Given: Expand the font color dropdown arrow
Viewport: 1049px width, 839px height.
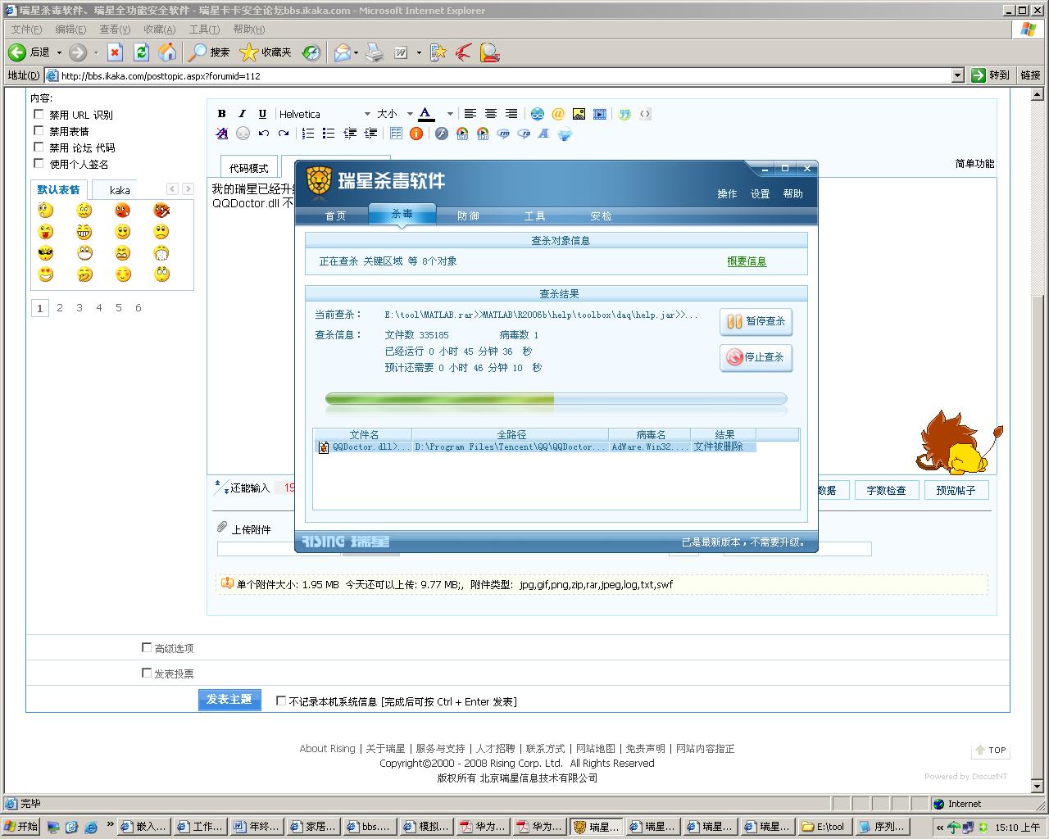Looking at the screenshot, I should [x=450, y=114].
